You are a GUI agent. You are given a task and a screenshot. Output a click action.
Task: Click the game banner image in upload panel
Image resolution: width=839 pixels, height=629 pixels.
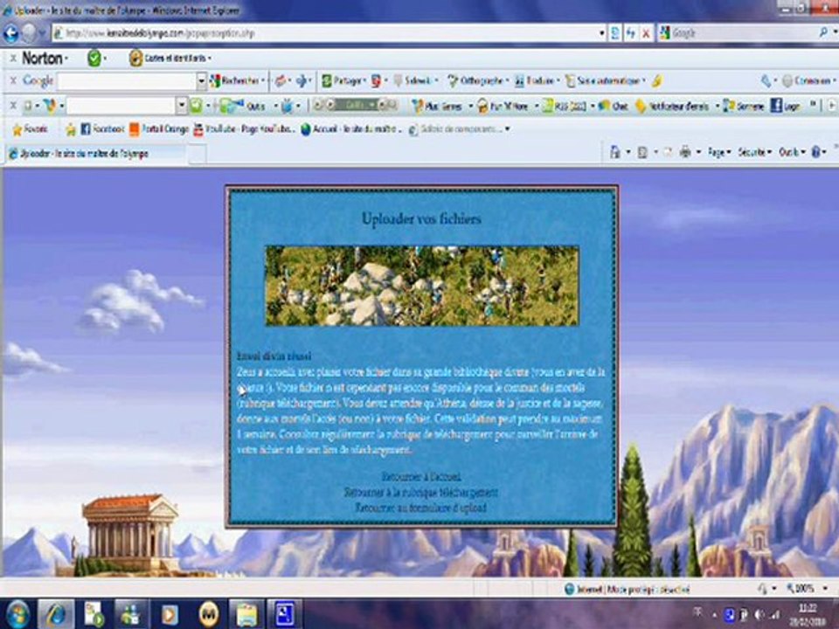[x=422, y=286]
